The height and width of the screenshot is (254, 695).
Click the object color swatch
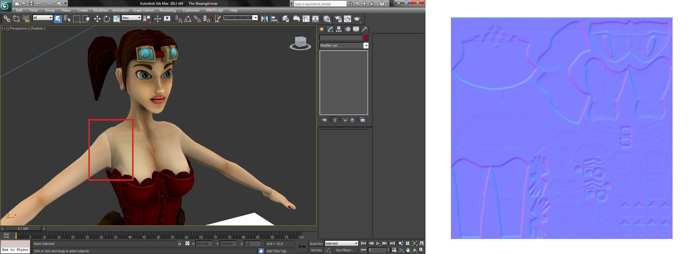(x=366, y=38)
